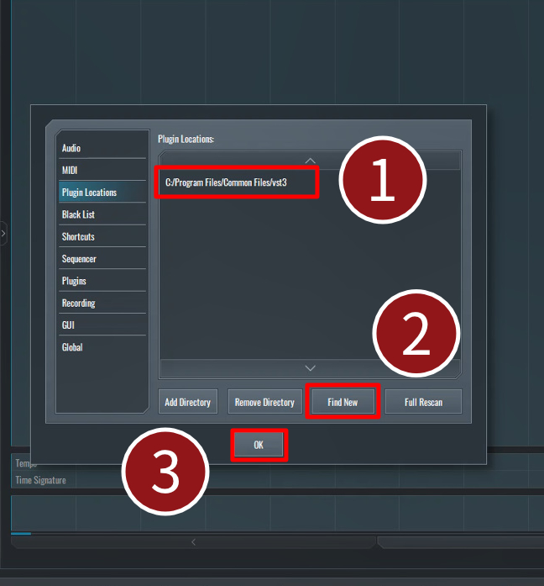Click the left arrow on the horizontal scrollbar
The image size is (544, 586).
[x=193, y=542]
